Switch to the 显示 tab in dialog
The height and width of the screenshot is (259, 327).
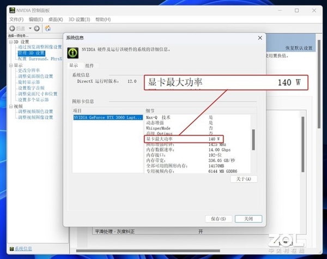[74, 65]
